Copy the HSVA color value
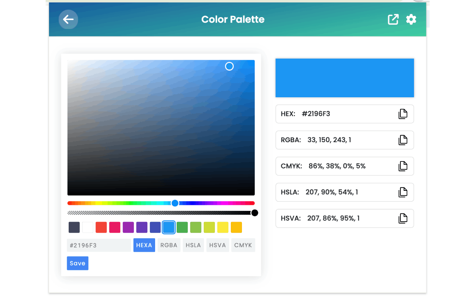 click(403, 218)
